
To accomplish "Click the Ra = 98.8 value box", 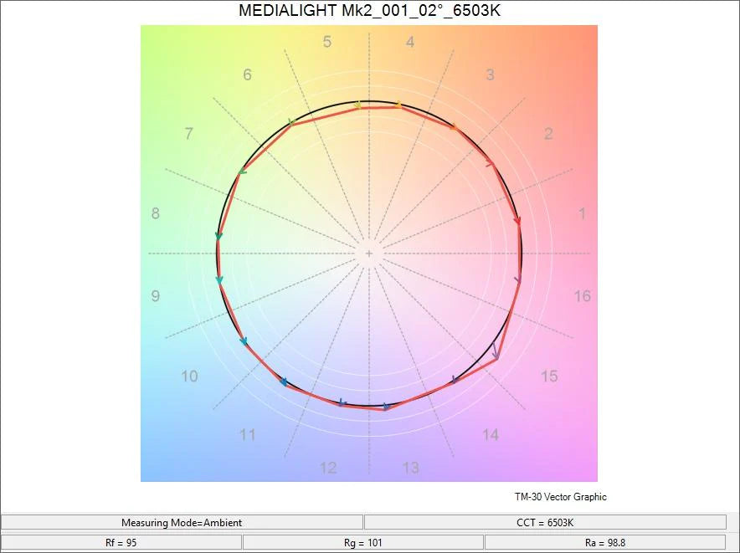I will point(604,542).
